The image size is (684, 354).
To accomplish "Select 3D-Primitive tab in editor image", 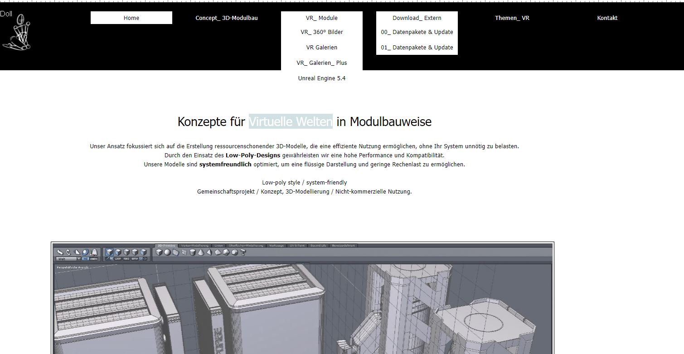I will (x=166, y=246).
